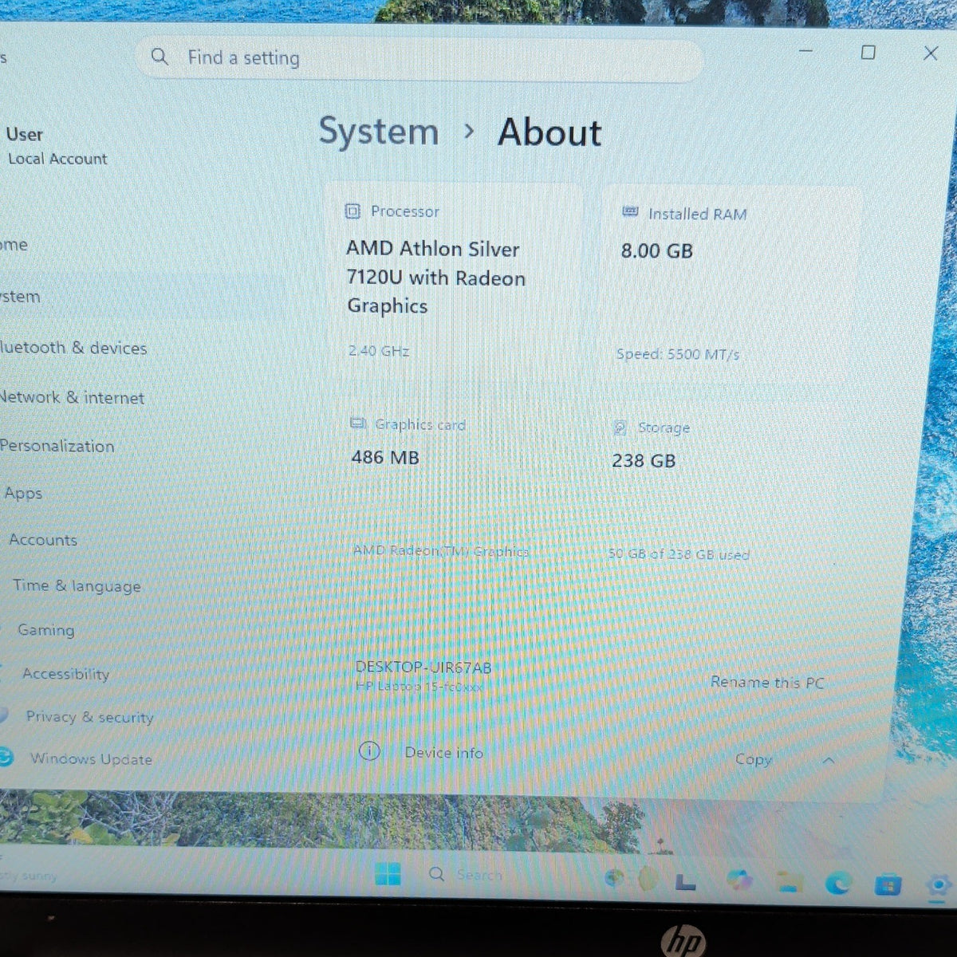Open Privacy & security settings

89,717
